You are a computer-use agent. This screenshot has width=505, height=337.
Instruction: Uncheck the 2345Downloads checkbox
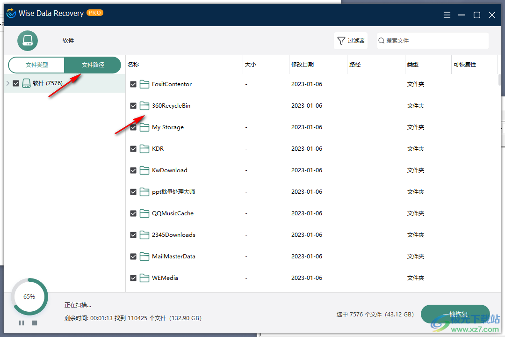(133, 235)
